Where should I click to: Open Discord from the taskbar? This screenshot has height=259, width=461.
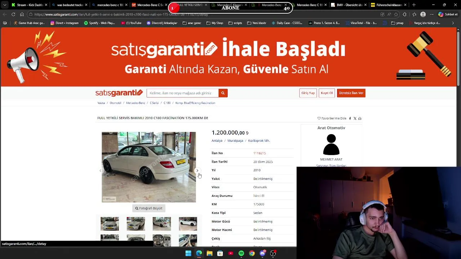(x=263, y=253)
